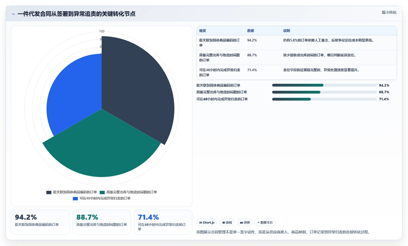
Task: Click the 数据卡片 tag
Action: (x=265, y=222)
